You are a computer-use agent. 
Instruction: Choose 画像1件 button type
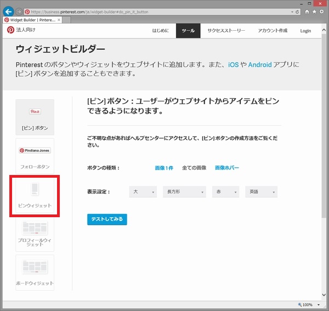coord(164,168)
